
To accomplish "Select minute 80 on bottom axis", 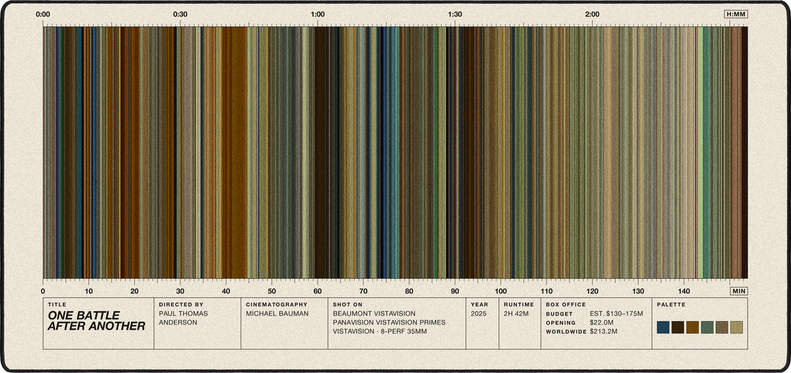I will [x=409, y=291].
